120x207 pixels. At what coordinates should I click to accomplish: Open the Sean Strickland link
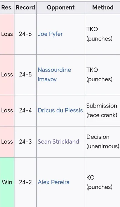coord(58,142)
